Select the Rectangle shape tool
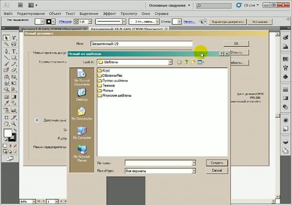Image resolution: width=292 pixels, height=205 pixels. (x=13, y=57)
